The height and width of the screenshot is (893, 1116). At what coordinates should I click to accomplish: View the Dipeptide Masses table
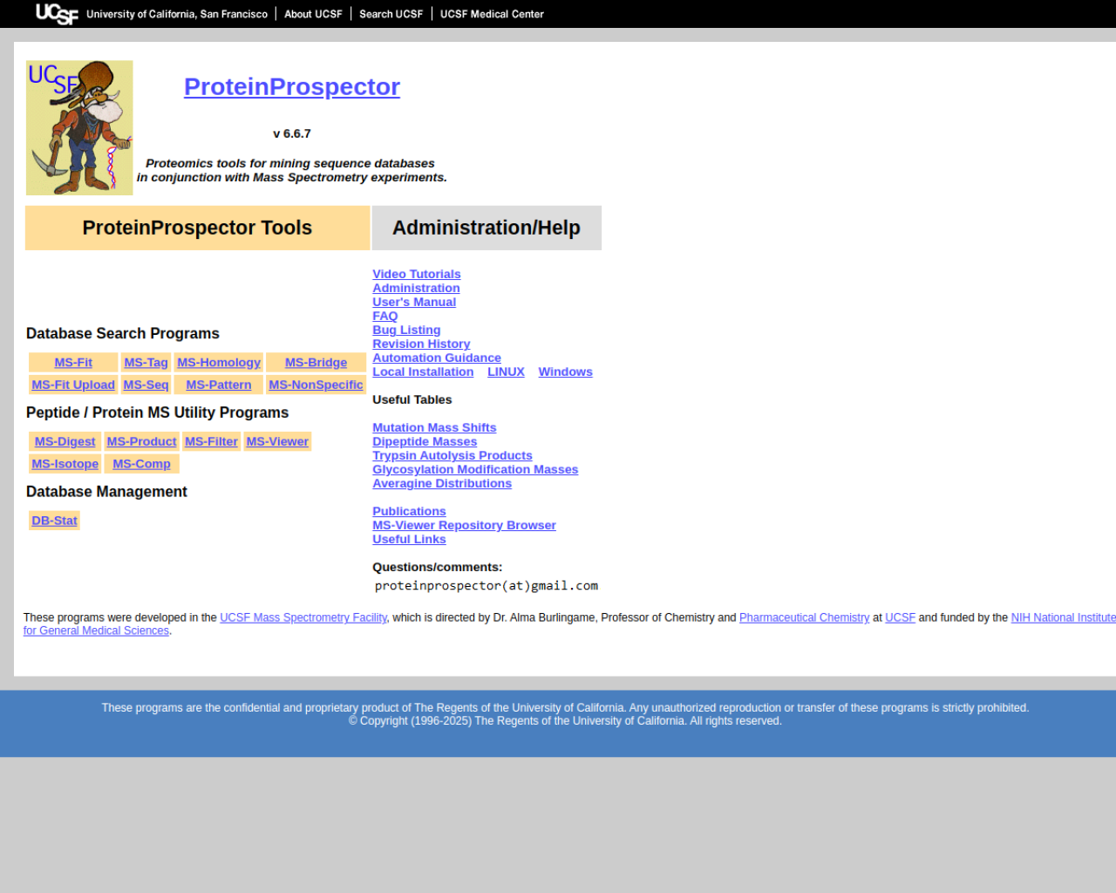tap(425, 441)
